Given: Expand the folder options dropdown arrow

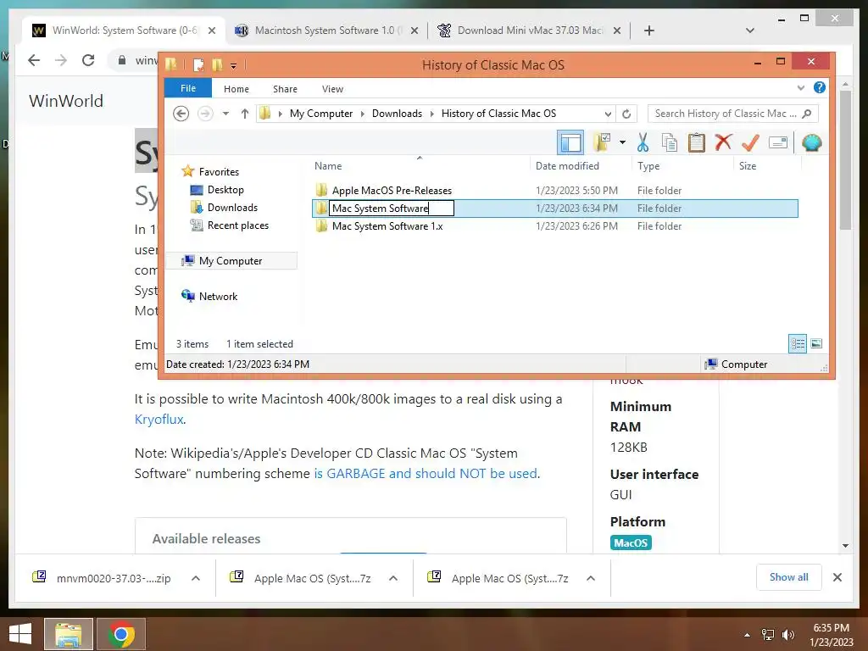Looking at the screenshot, I should coord(622,142).
